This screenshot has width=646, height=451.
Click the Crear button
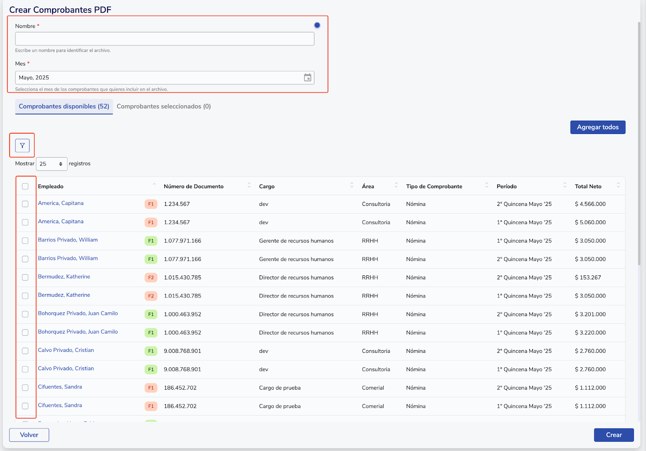(613, 435)
